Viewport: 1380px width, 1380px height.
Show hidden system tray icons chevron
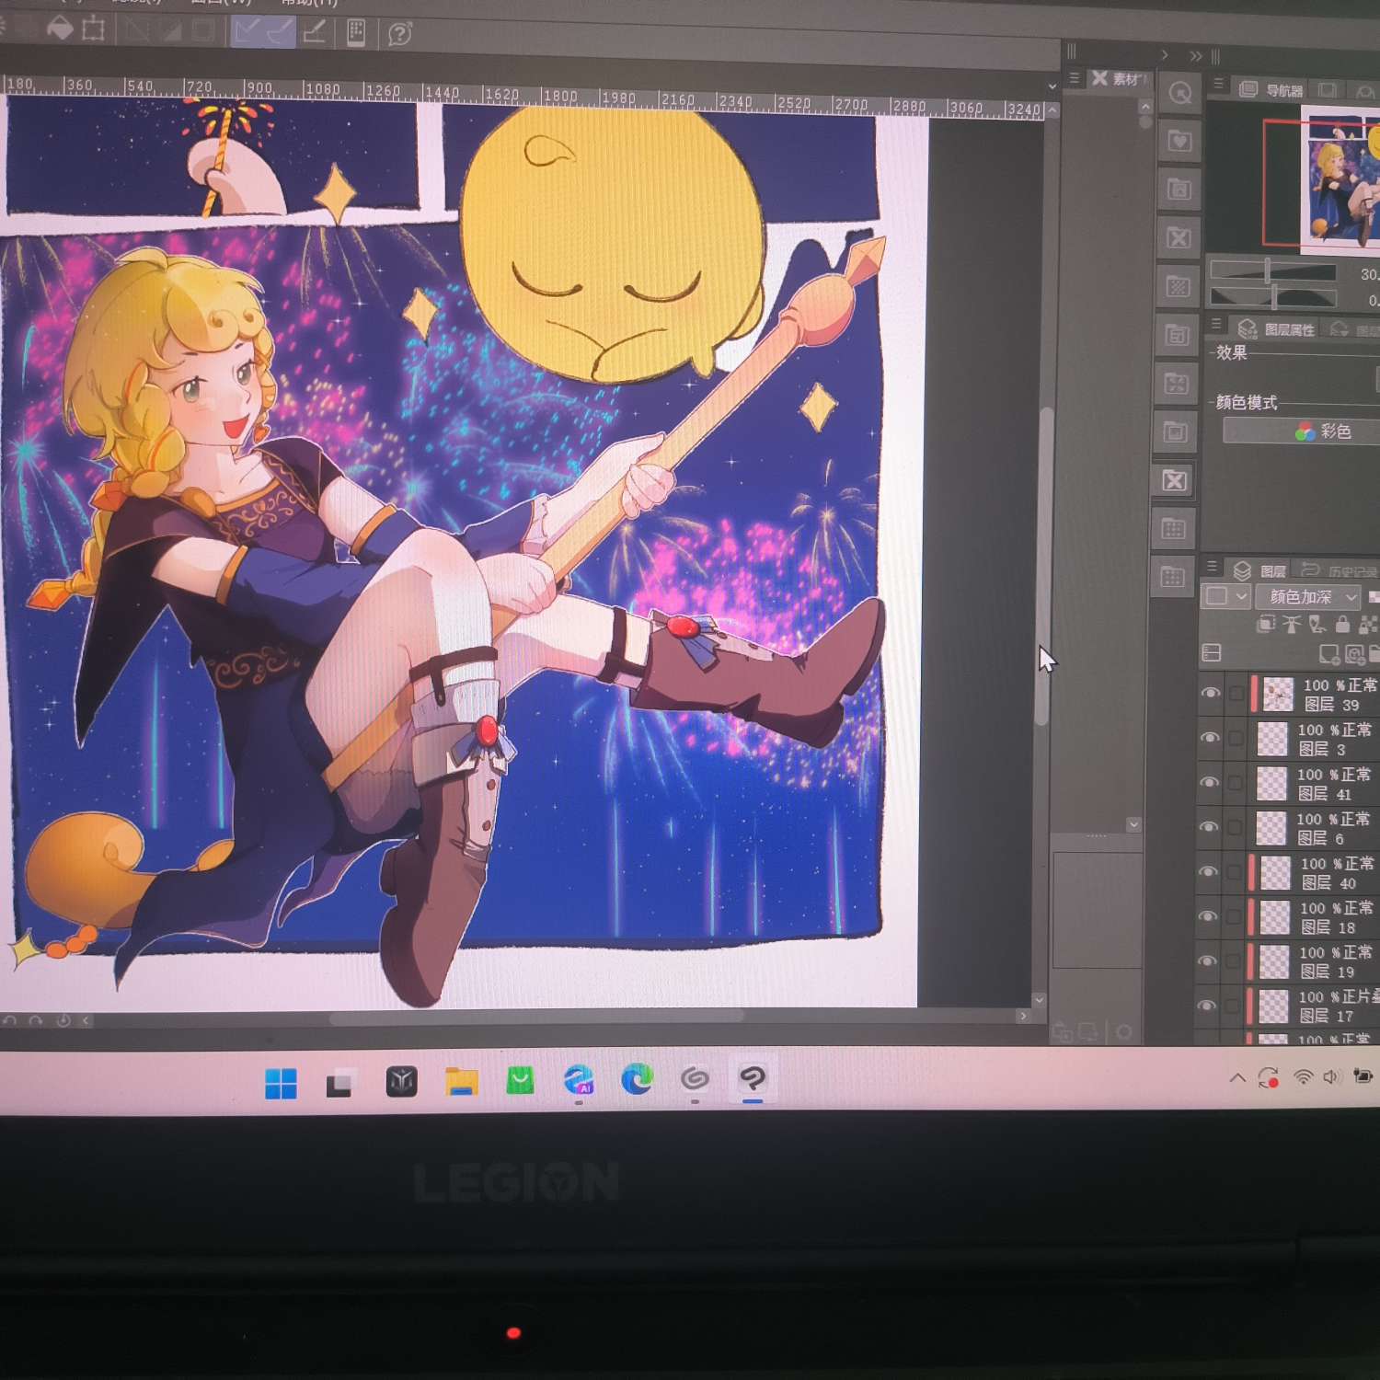pos(1237,1077)
